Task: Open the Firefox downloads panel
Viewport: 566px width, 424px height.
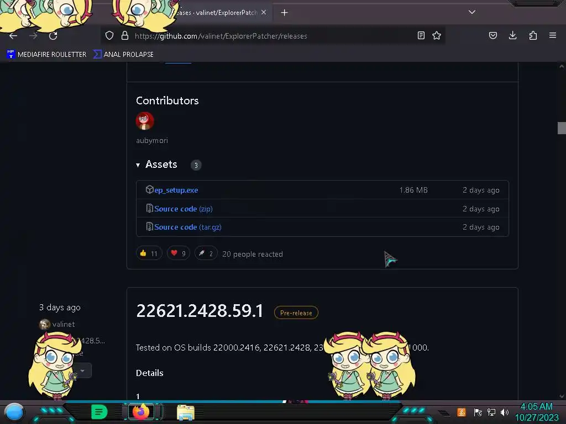Action: (x=512, y=35)
